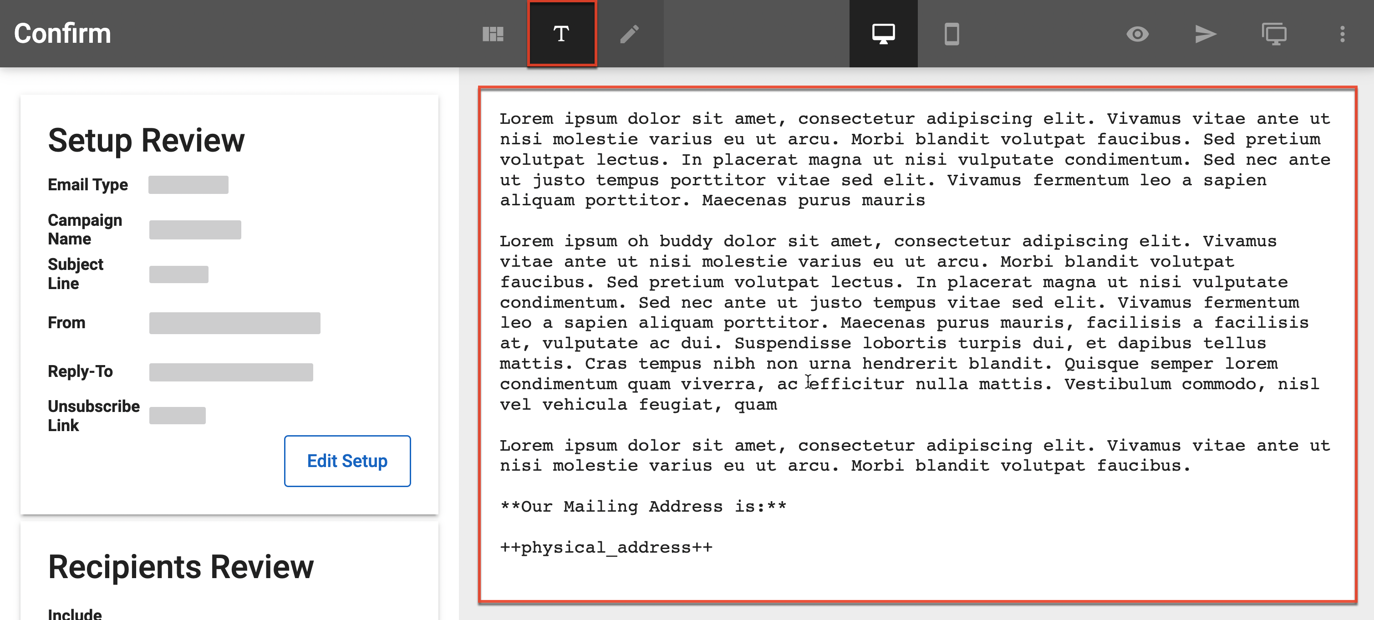Image resolution: width=1374 pixels, height=620 pixels.
Task: Click the Email Type label
Action: [x=88, y=184]
